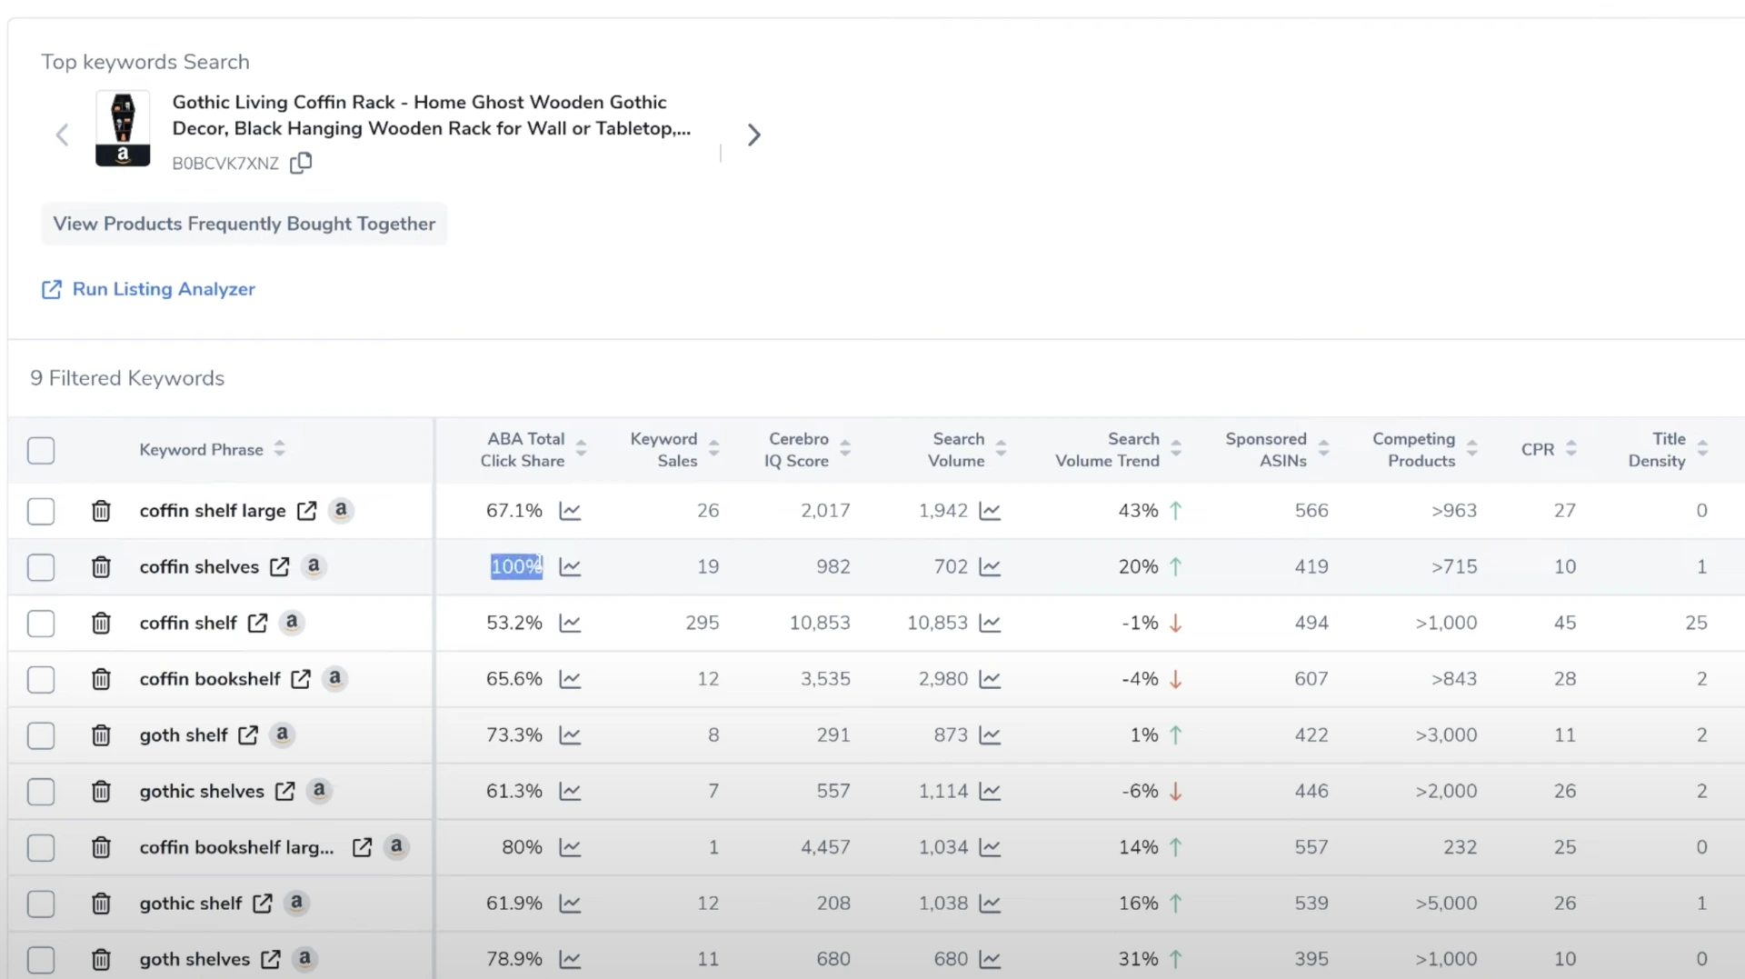The image size is (1745, 979).
Task: Select all keywords with header checkbox
Action: click(41, 450)
